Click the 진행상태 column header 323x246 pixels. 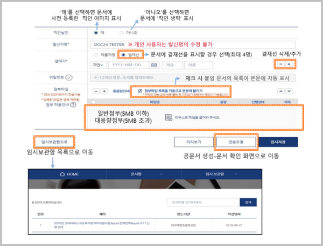[258, 102]
